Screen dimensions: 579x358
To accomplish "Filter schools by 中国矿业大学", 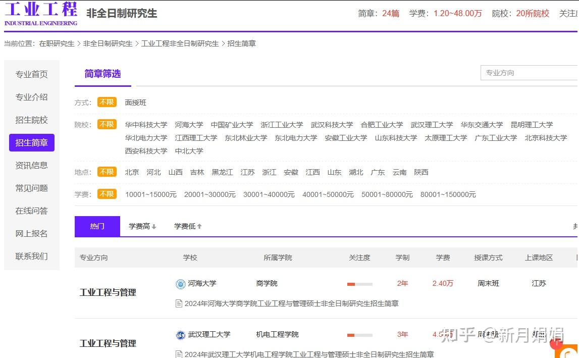I will point(232,125).
